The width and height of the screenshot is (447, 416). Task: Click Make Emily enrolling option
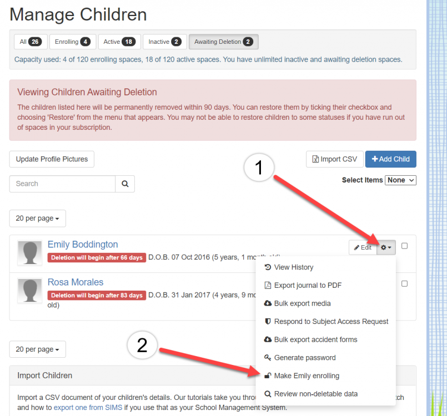point(325,376)
